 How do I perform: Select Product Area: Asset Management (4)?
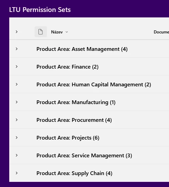82,49
